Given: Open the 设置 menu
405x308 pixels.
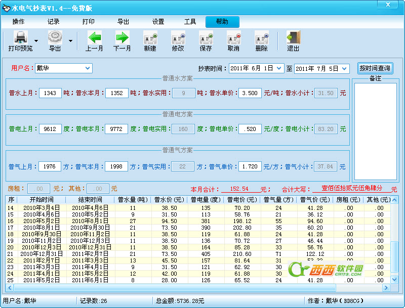Looking at the screenshot, I should 158,22.
